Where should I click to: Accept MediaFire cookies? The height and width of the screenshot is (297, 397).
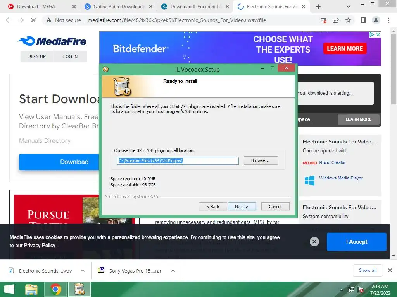click(x=357, y=242)
